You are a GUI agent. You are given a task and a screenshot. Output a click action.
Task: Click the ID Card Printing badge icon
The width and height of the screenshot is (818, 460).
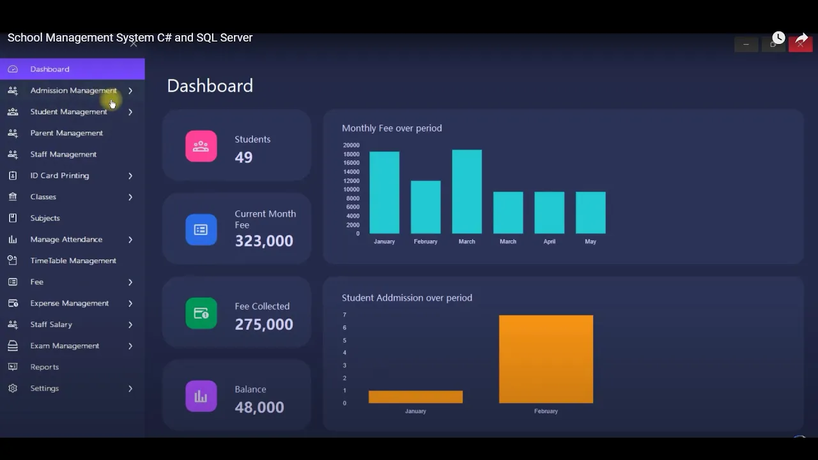click(x=13, y=175)
